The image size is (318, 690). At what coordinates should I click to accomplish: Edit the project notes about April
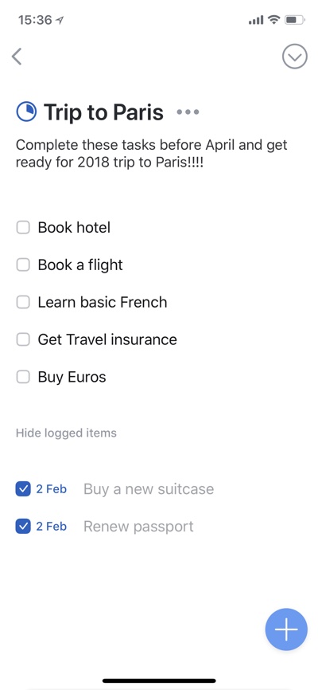152,154
